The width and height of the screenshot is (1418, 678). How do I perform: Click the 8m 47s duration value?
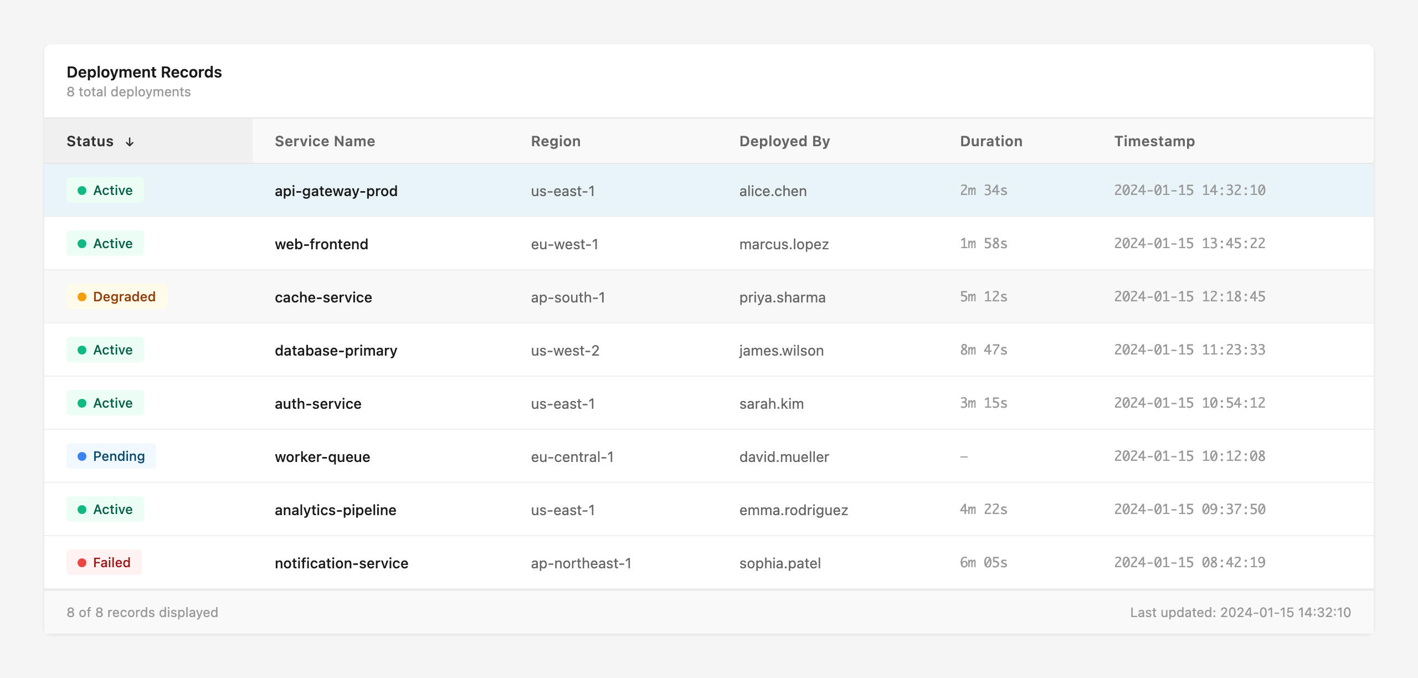coord(984,350)
